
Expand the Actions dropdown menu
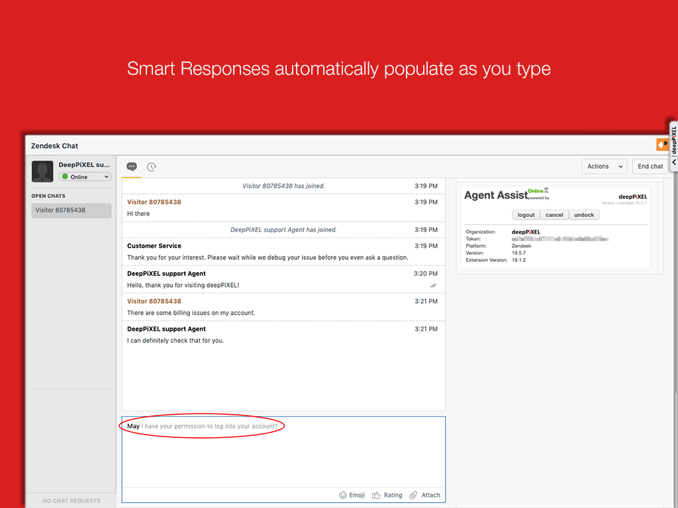tap(605, 167)
